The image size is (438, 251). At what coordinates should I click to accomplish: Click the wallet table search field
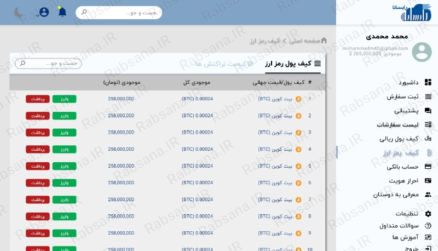[x=48, y=64]
